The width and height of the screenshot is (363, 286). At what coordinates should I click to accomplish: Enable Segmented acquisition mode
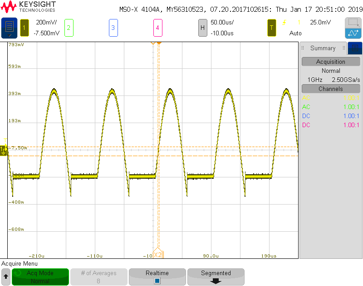click(216, 273)
